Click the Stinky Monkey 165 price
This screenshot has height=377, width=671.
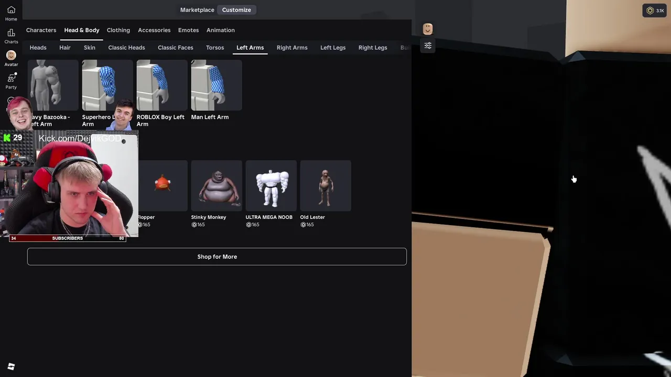point(198,225)
